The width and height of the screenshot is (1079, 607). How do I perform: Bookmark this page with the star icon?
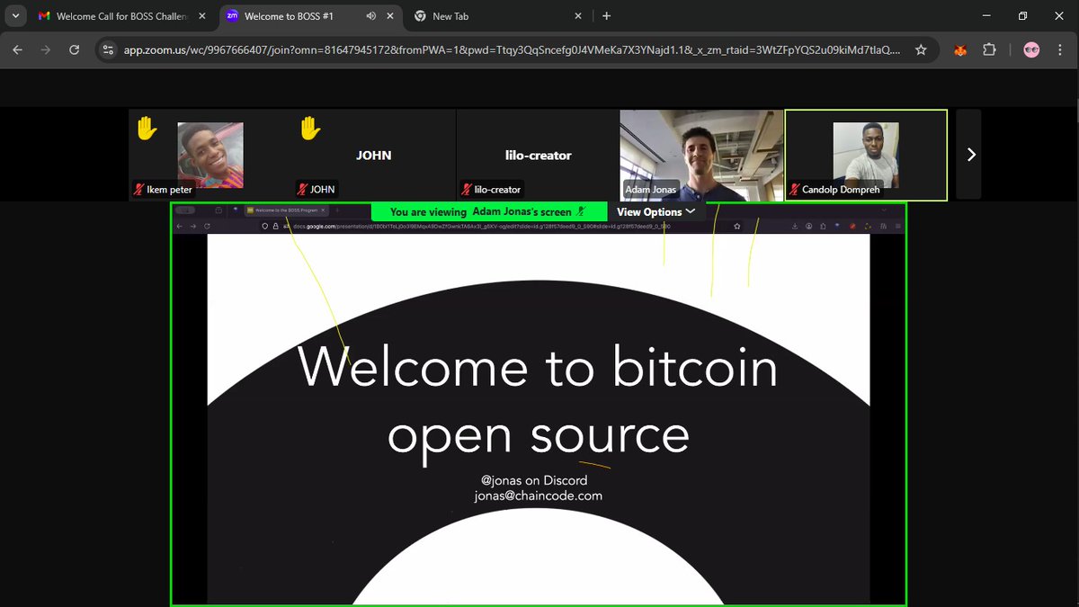[x=921, y=50]
